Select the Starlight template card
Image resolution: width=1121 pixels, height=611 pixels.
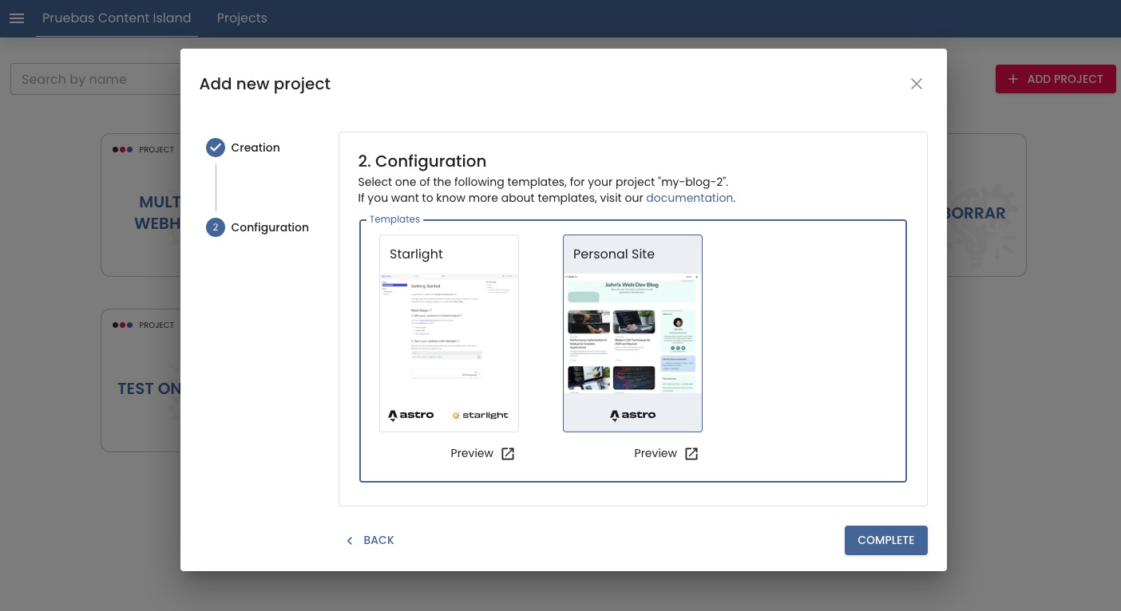449,333
